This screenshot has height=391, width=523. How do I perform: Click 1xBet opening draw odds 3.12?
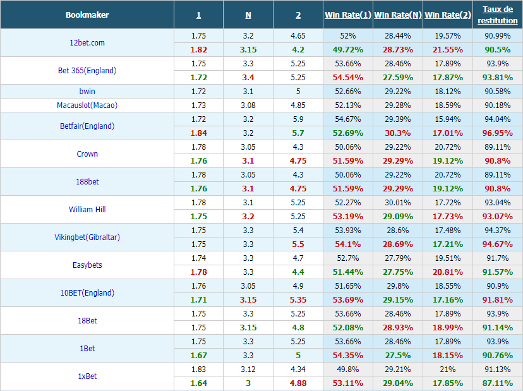248,370
